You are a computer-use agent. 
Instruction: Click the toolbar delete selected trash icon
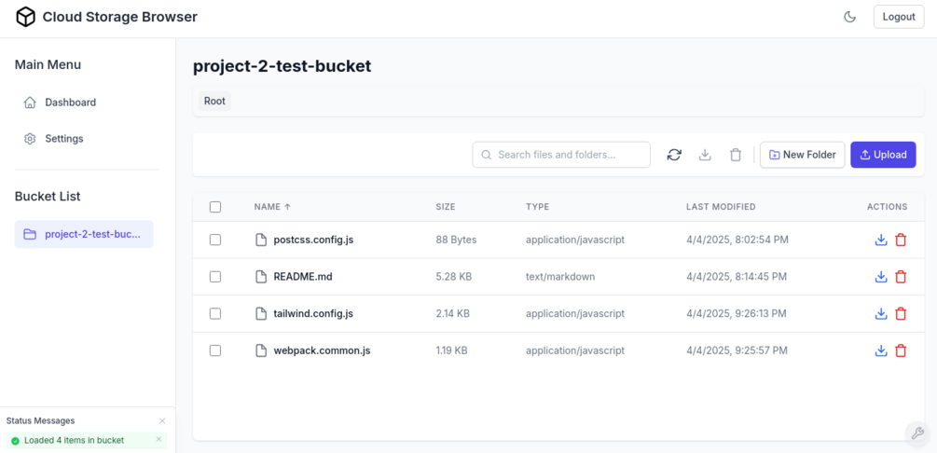[x=736, y=155]
